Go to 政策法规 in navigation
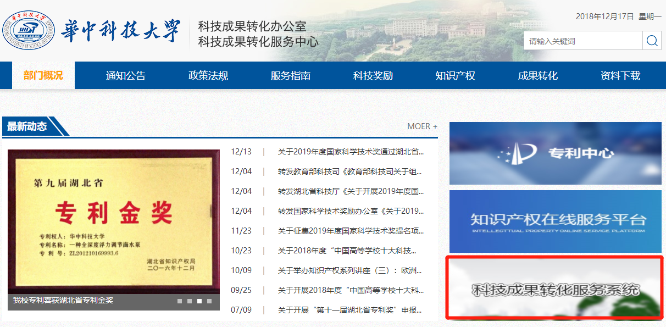666x327 pixels. point(208,76)
